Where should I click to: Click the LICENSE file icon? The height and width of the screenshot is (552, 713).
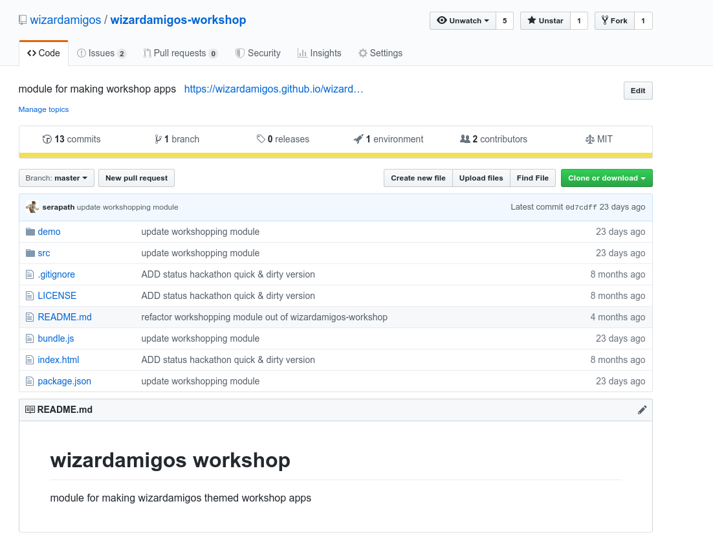coord(30,296)
